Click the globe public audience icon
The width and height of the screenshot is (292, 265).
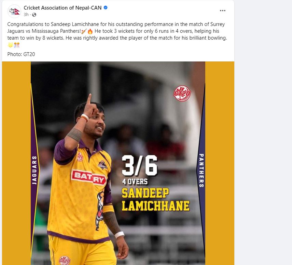[x=34, y=15]
